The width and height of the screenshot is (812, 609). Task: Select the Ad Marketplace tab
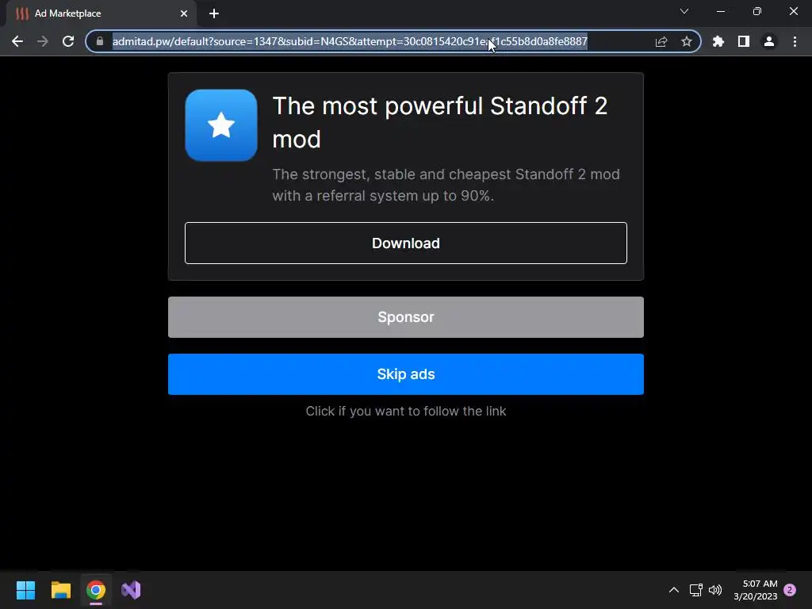[x=101, y=13]
